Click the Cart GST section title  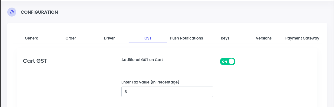point(35,61)
